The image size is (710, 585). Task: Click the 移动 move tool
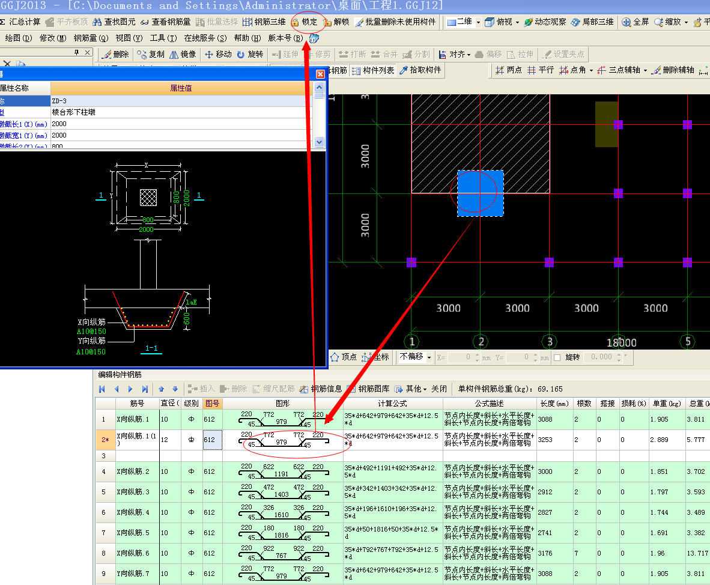click(x=218, y=54)
